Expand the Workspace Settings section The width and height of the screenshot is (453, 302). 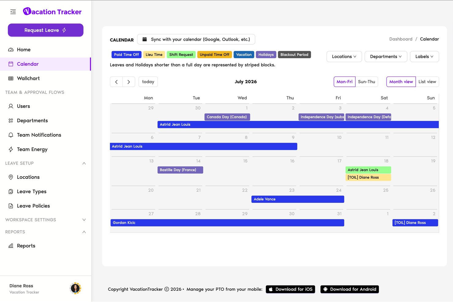(x=84, y=220)
